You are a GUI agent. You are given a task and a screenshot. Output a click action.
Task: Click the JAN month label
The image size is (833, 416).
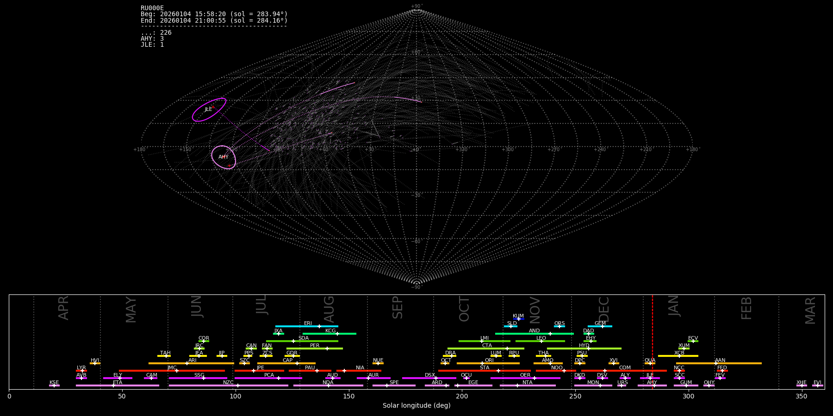pyautogui.click(x=674, y=306)
